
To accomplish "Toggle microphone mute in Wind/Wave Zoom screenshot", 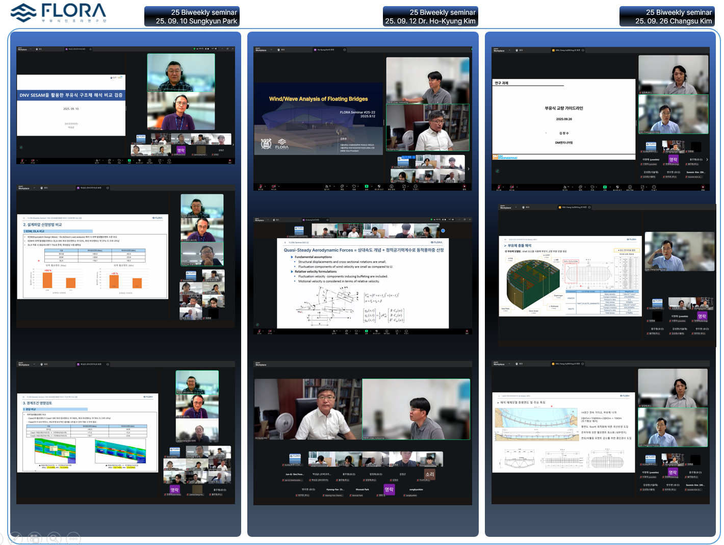I will click(260, 187).
